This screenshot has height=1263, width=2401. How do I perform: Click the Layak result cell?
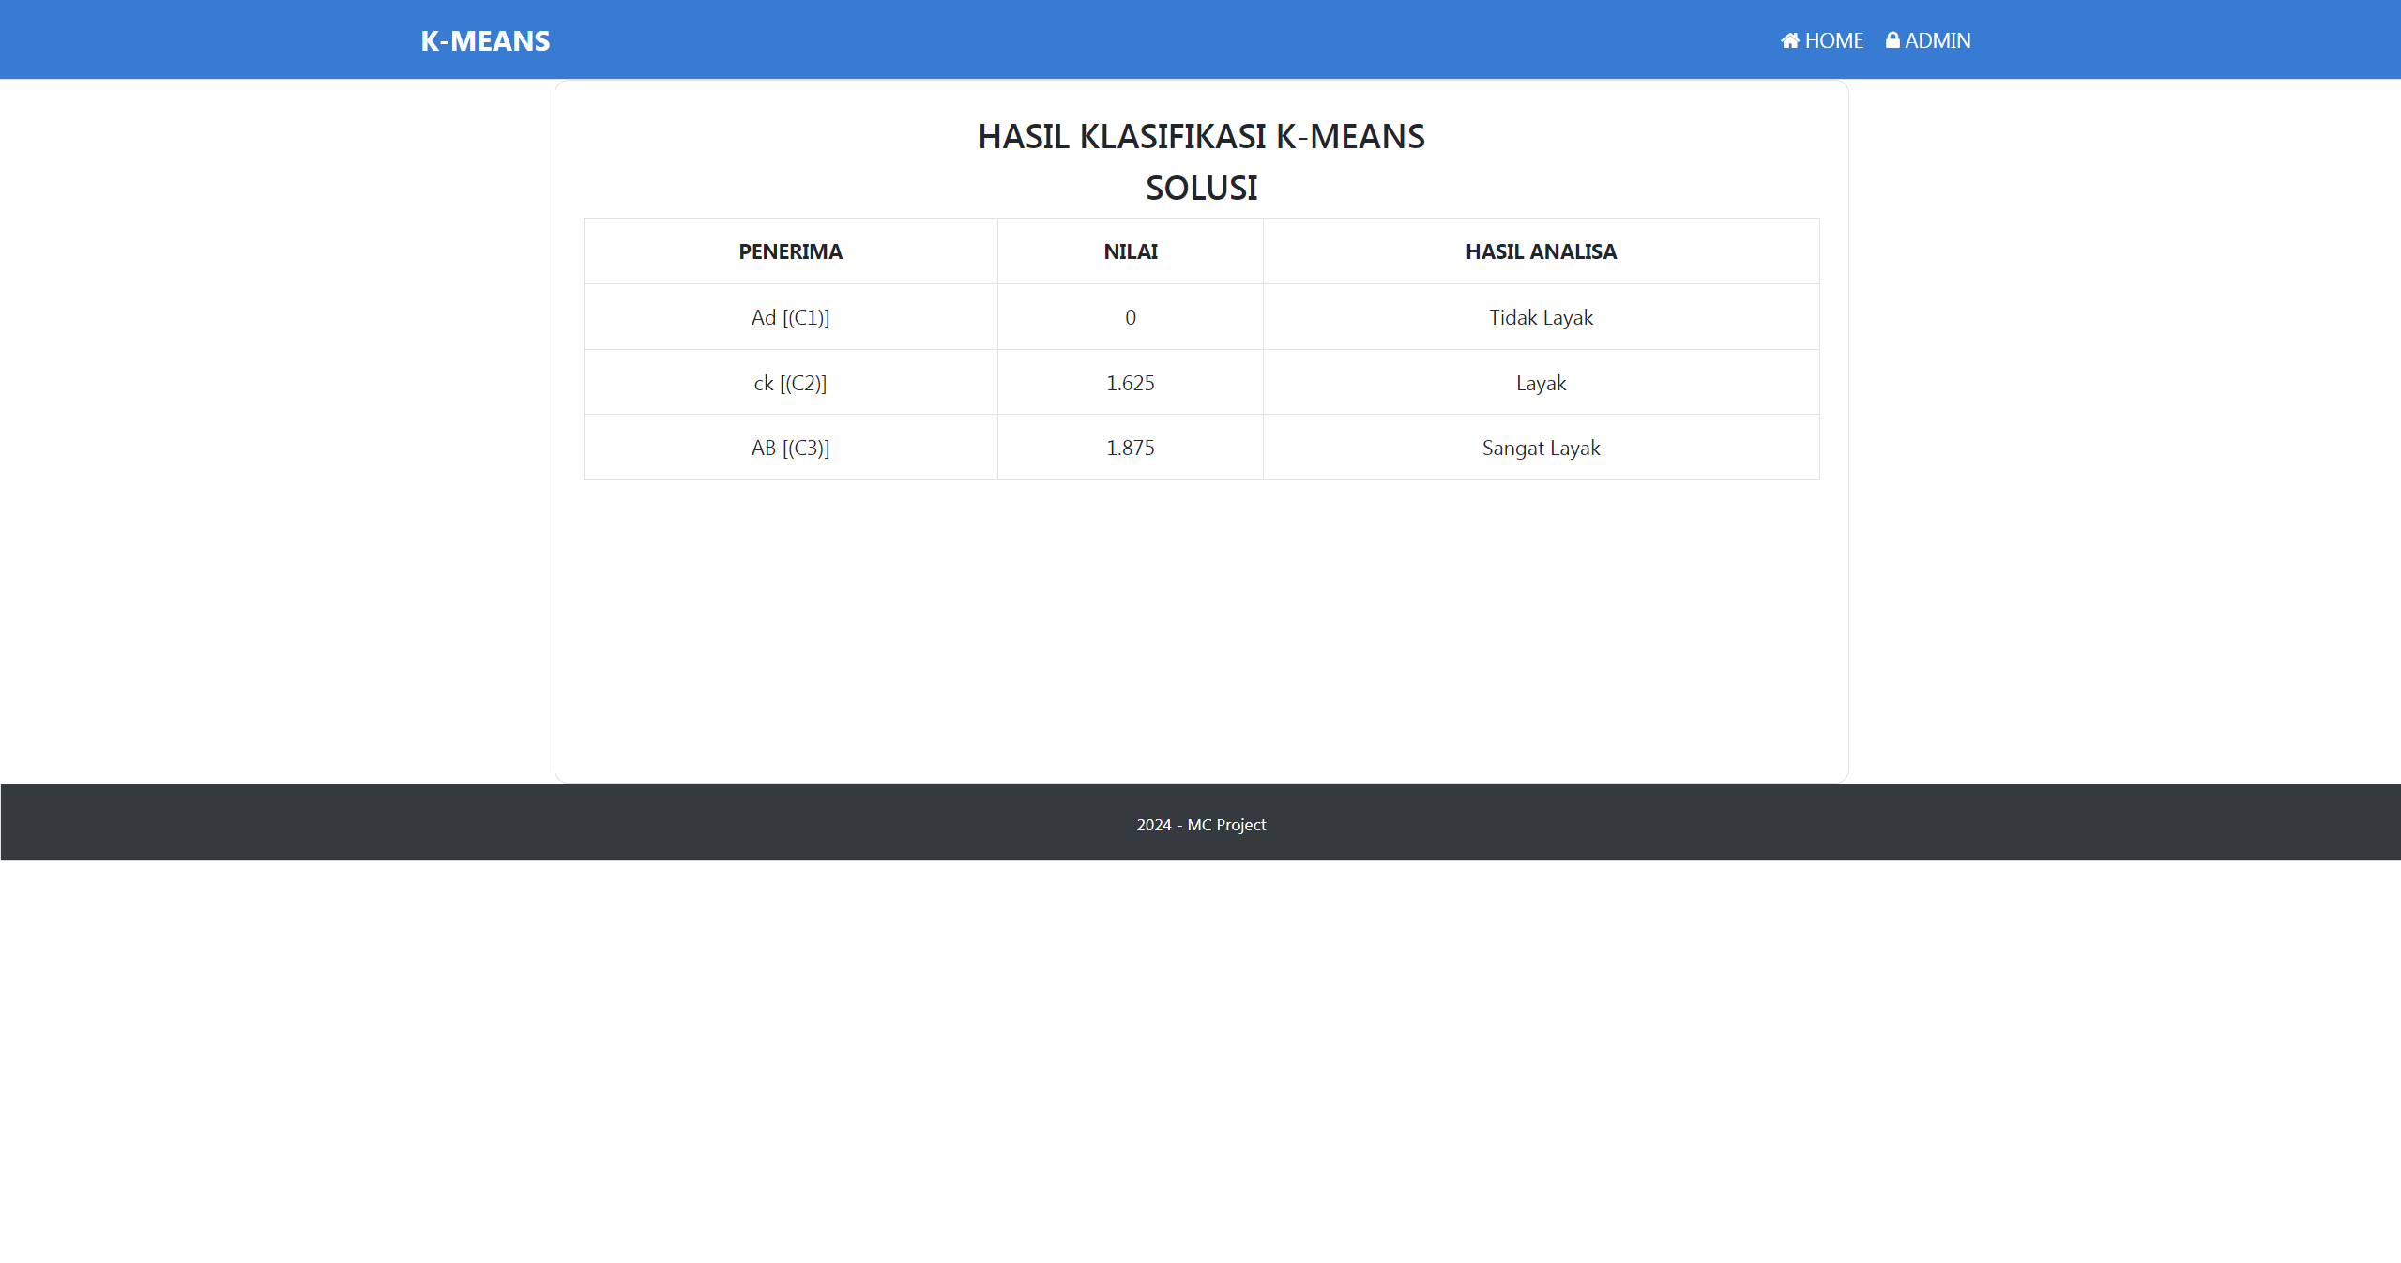pyautogui.click(x=1540, y=382)
